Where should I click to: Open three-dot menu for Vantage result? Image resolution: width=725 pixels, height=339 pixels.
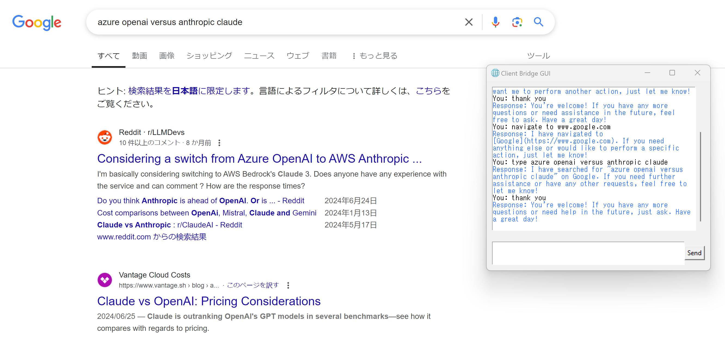pyautogui.click(x=288, y=285)
